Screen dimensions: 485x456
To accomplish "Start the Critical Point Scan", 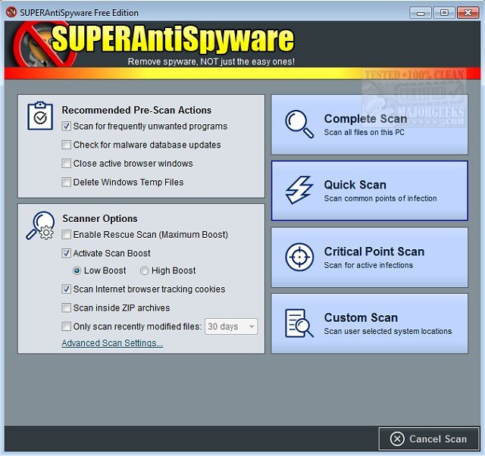I will 369,258.
